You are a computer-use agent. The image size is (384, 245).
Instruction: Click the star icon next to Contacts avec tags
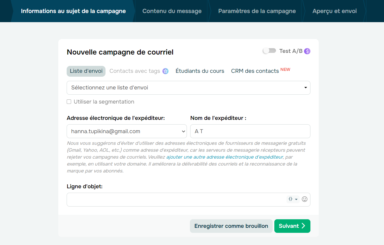[165, 71]
